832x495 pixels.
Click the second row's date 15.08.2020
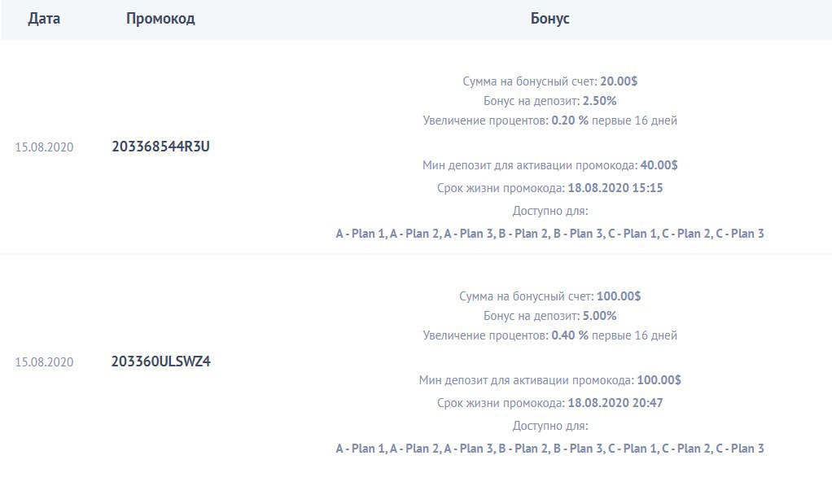click(44, 361)
